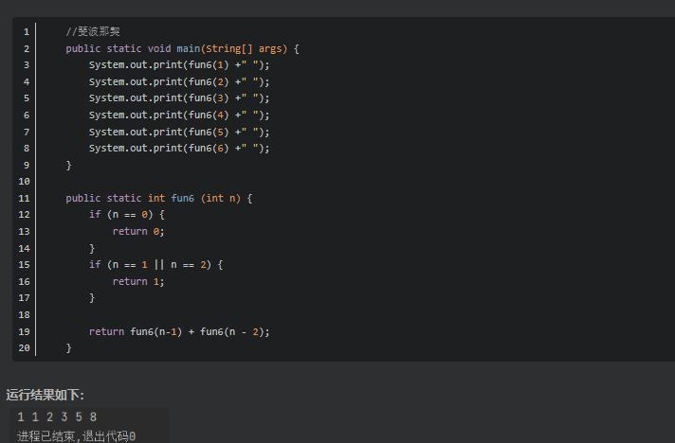Click the line printing fun6(3)
This screenshot has width=675, height=443.
179,97
